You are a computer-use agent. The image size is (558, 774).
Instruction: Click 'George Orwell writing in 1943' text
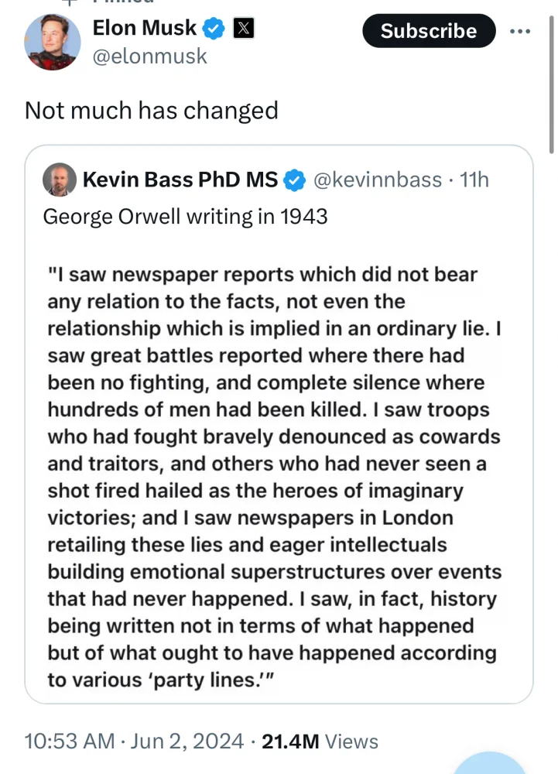click(185, 216)
